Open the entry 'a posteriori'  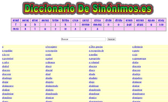(x=8, y=58)
